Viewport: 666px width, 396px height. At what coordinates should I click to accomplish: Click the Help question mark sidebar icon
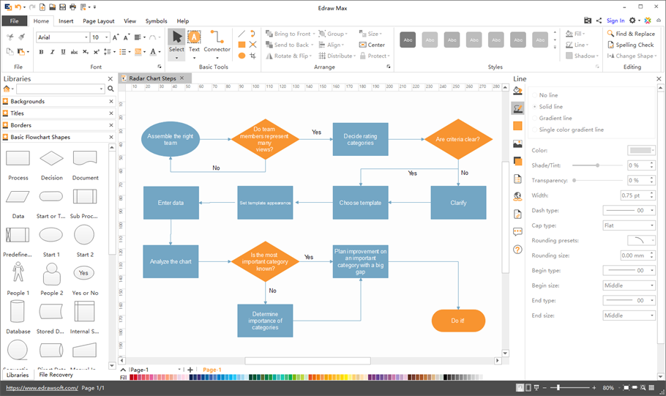[x=517, y=250]
